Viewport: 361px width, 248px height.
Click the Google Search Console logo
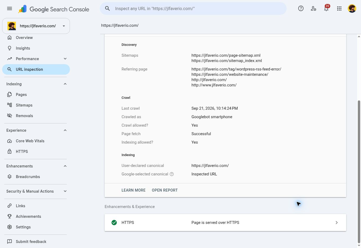pos(54,9)
